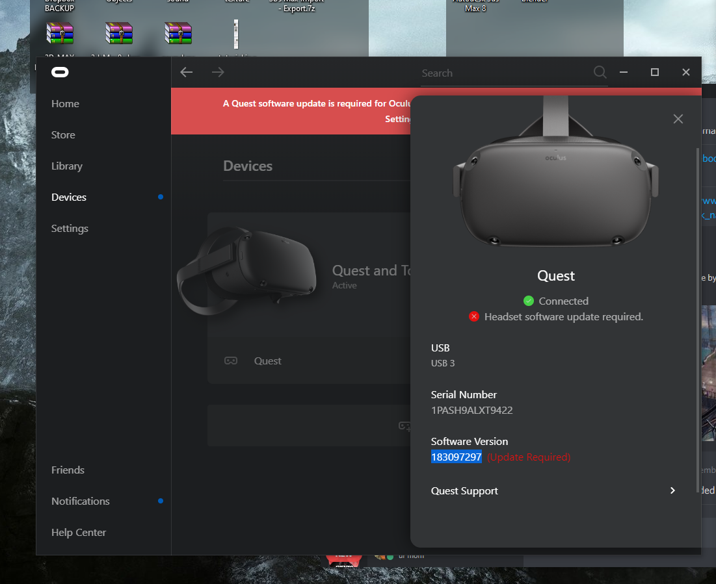Click the red Update Required text
Viewport: 716px width, 584px height.
point(529,457)
